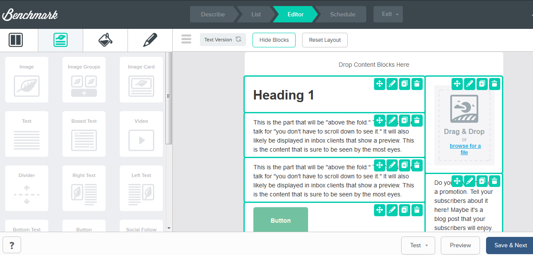Screen dimensions: 533x255
Task: Click the Reset Layout button
Action: pos(325,40)
